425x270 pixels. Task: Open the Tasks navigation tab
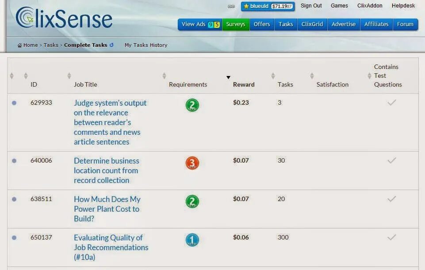[x=286, y=24]
